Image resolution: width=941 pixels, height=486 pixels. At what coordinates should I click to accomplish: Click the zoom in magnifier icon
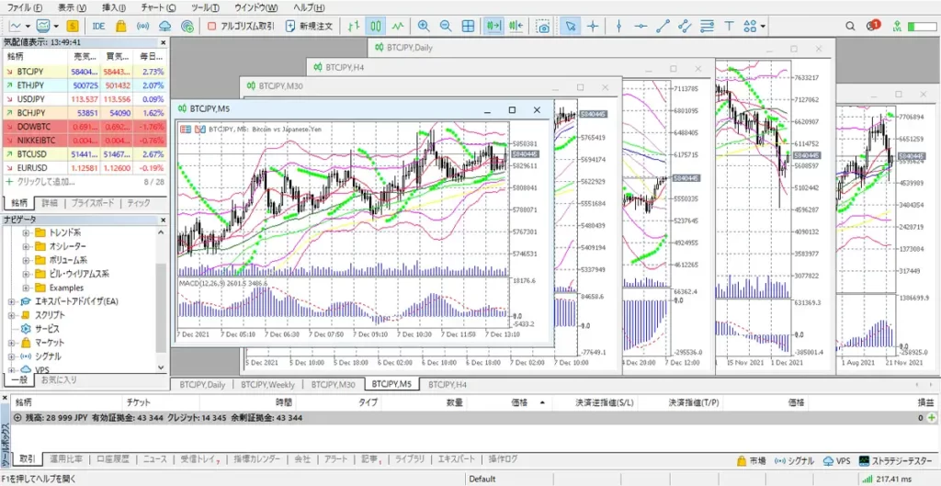pyautogui.click(x=423, y=26)
